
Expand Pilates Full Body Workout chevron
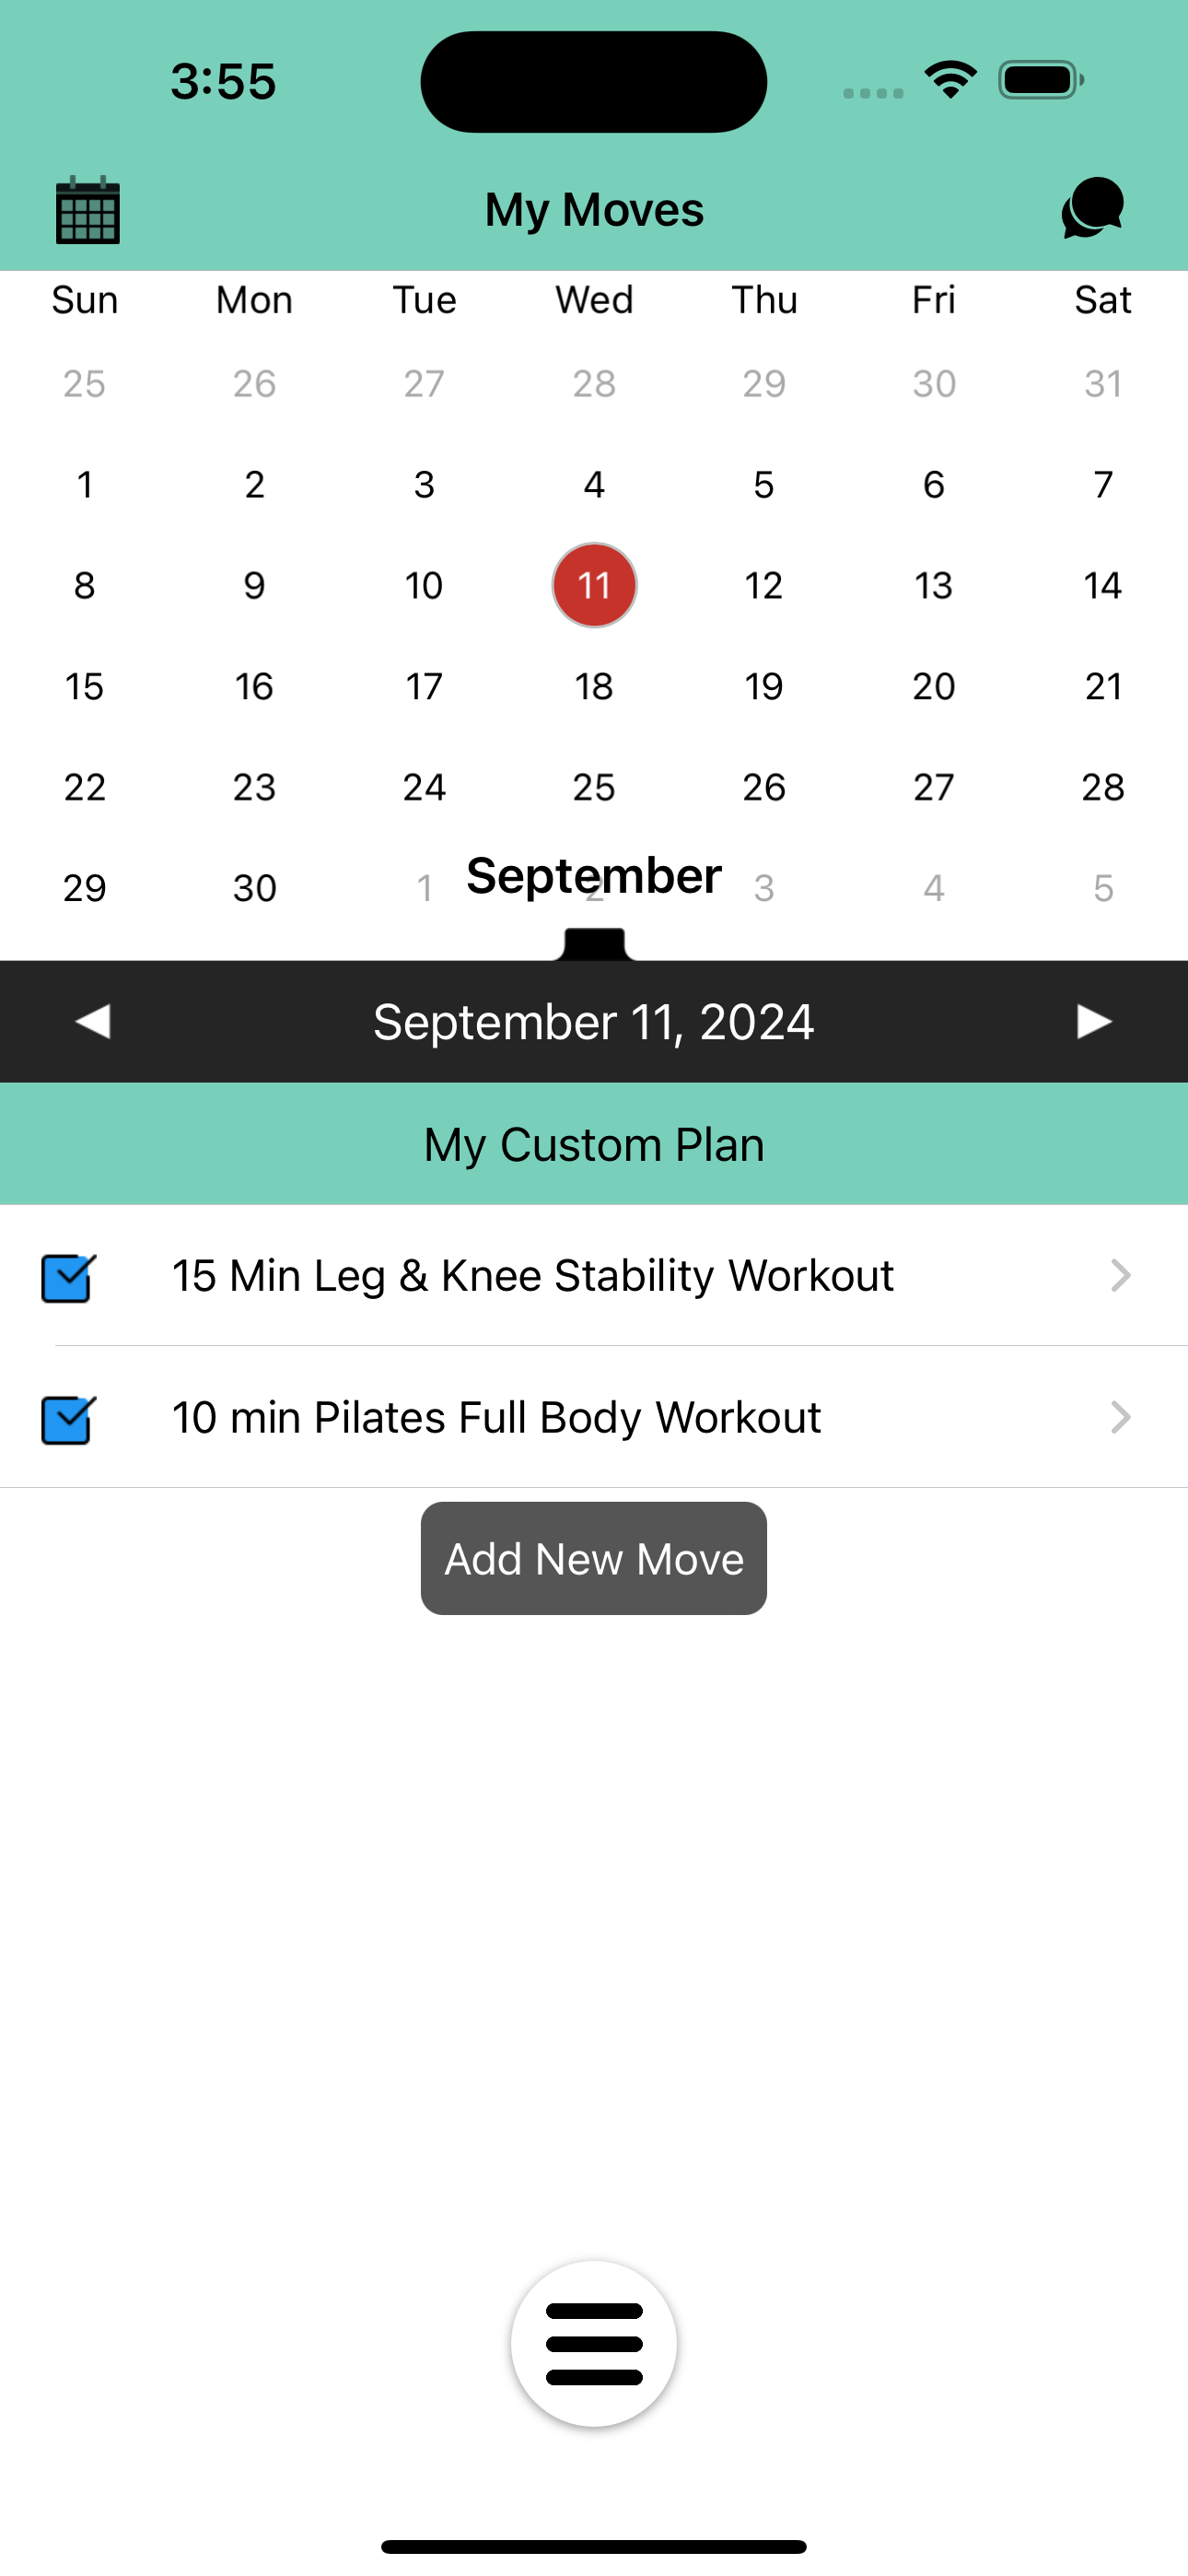1120,1417
